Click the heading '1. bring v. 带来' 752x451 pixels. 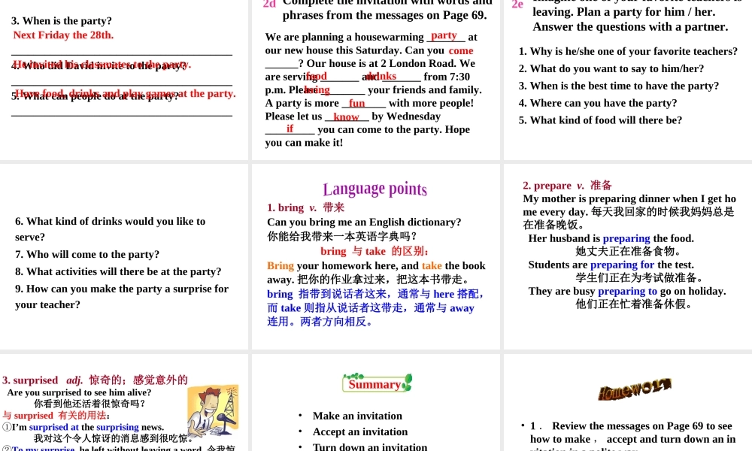click(x=305, y=207)
